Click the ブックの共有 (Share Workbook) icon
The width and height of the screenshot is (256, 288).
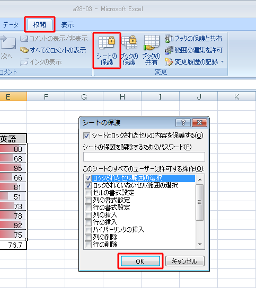(x=152, y=50)
